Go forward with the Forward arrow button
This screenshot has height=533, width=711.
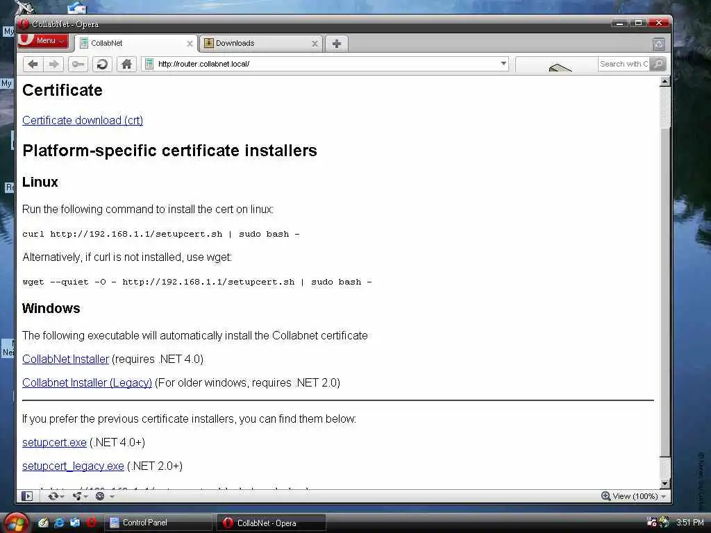pyautogui.click(x=53, y=64)
